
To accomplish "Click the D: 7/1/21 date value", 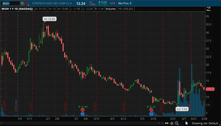I will click(40, 9).
